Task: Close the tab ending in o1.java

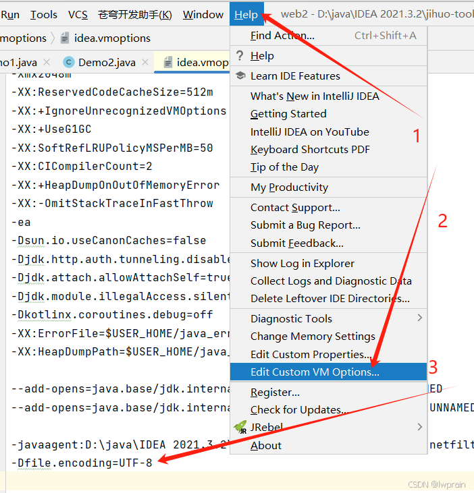Action: pos(47,62)
